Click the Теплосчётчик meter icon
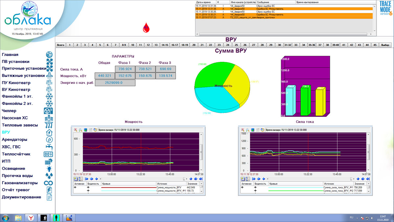Image resolution: width=394 pixels, height=222 pixels. 49,154
